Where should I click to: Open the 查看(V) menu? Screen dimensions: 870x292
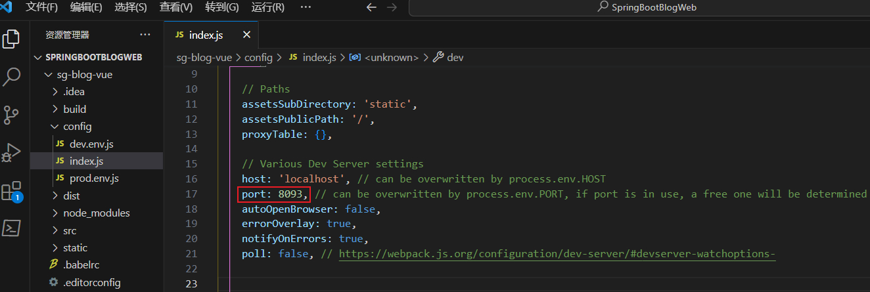coord(175,7)
